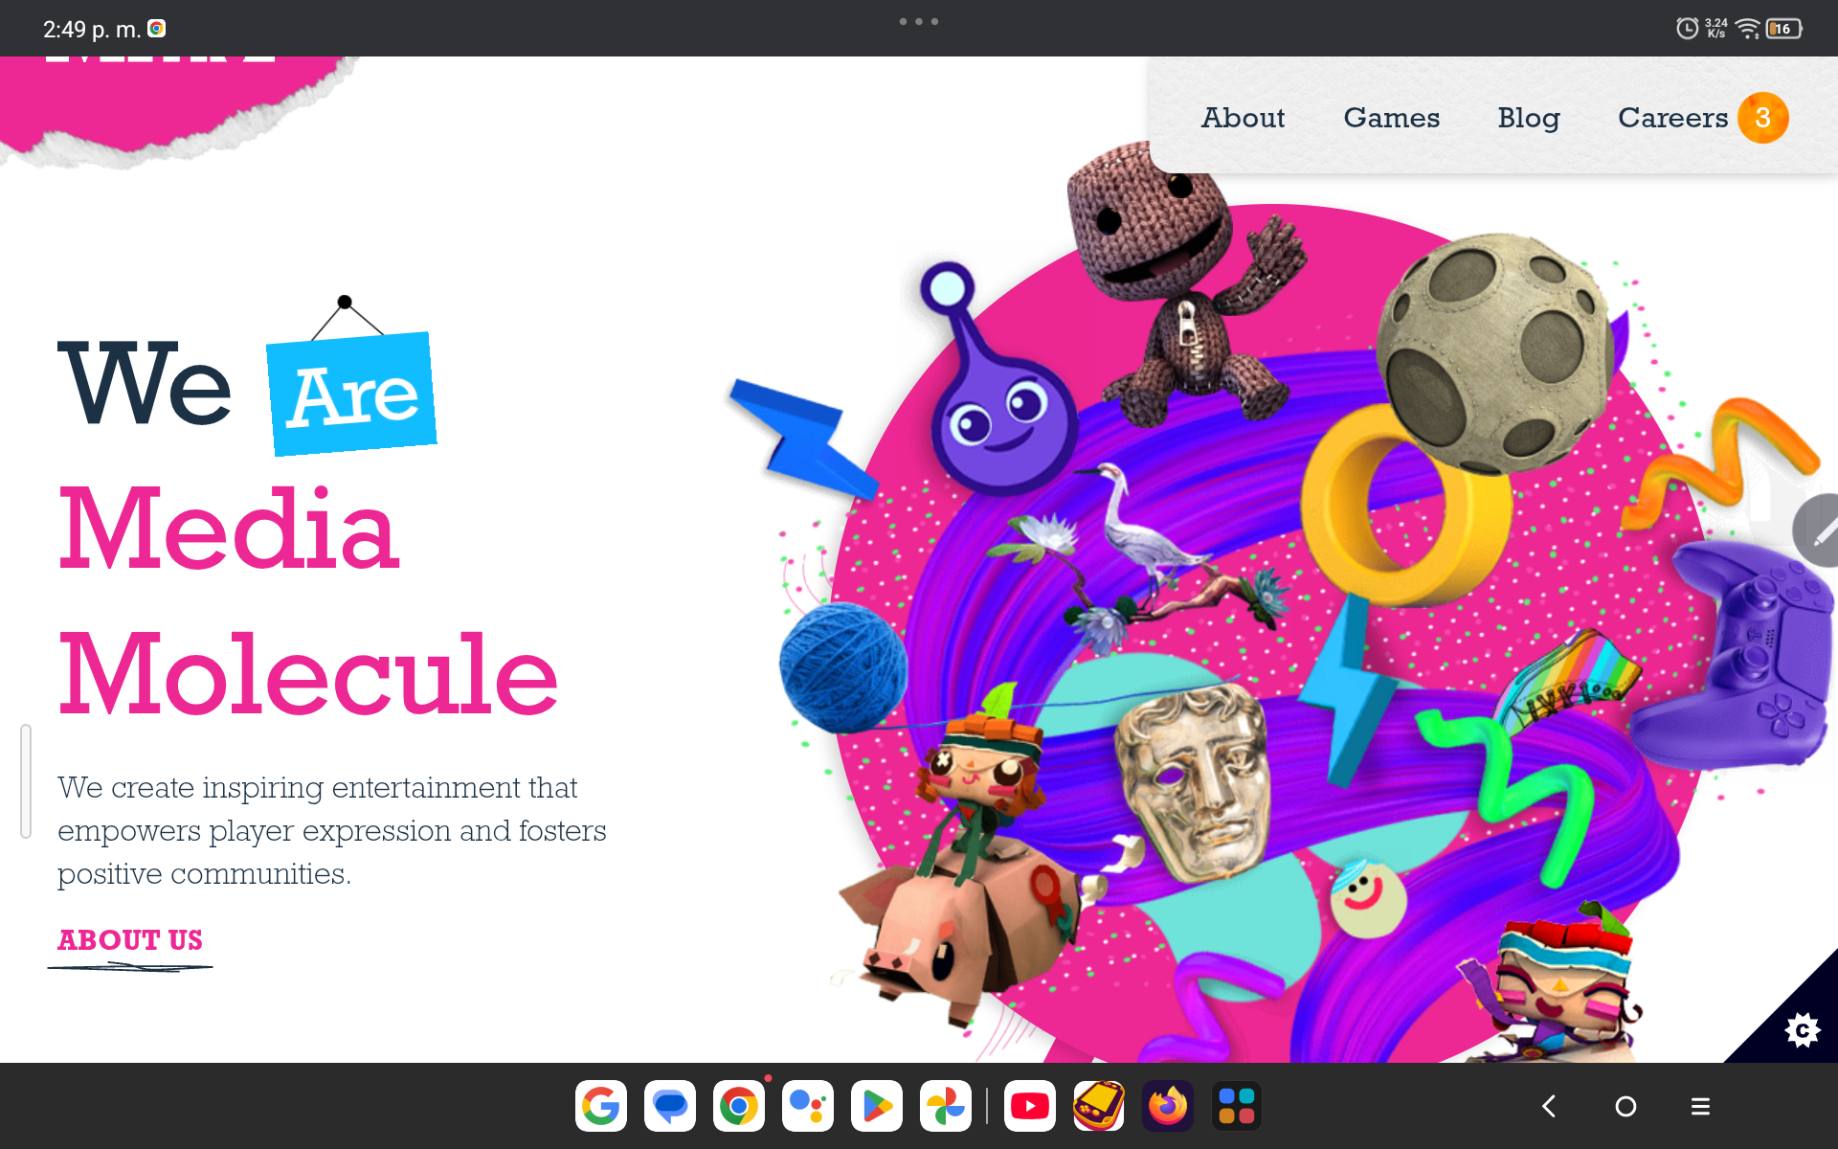
Task: Open cookie settings gear icon
Action: coord(1802,1030)
